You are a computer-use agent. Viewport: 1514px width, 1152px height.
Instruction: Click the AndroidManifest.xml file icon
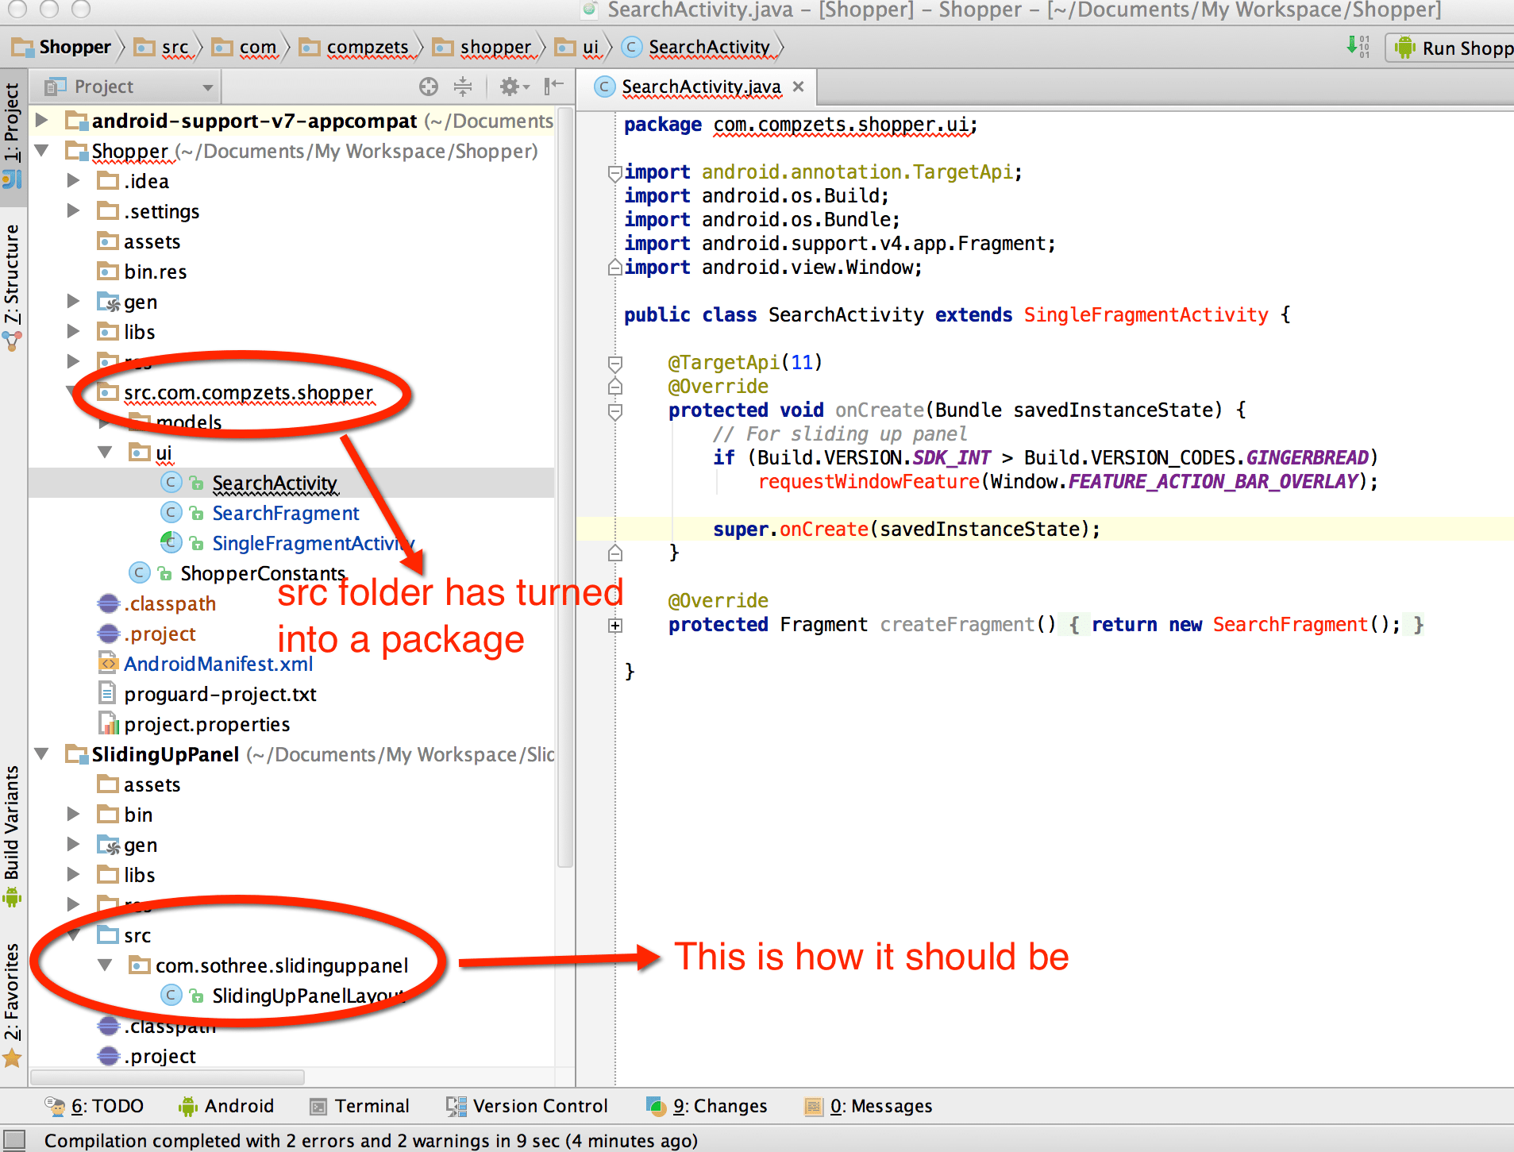point(108,663)
